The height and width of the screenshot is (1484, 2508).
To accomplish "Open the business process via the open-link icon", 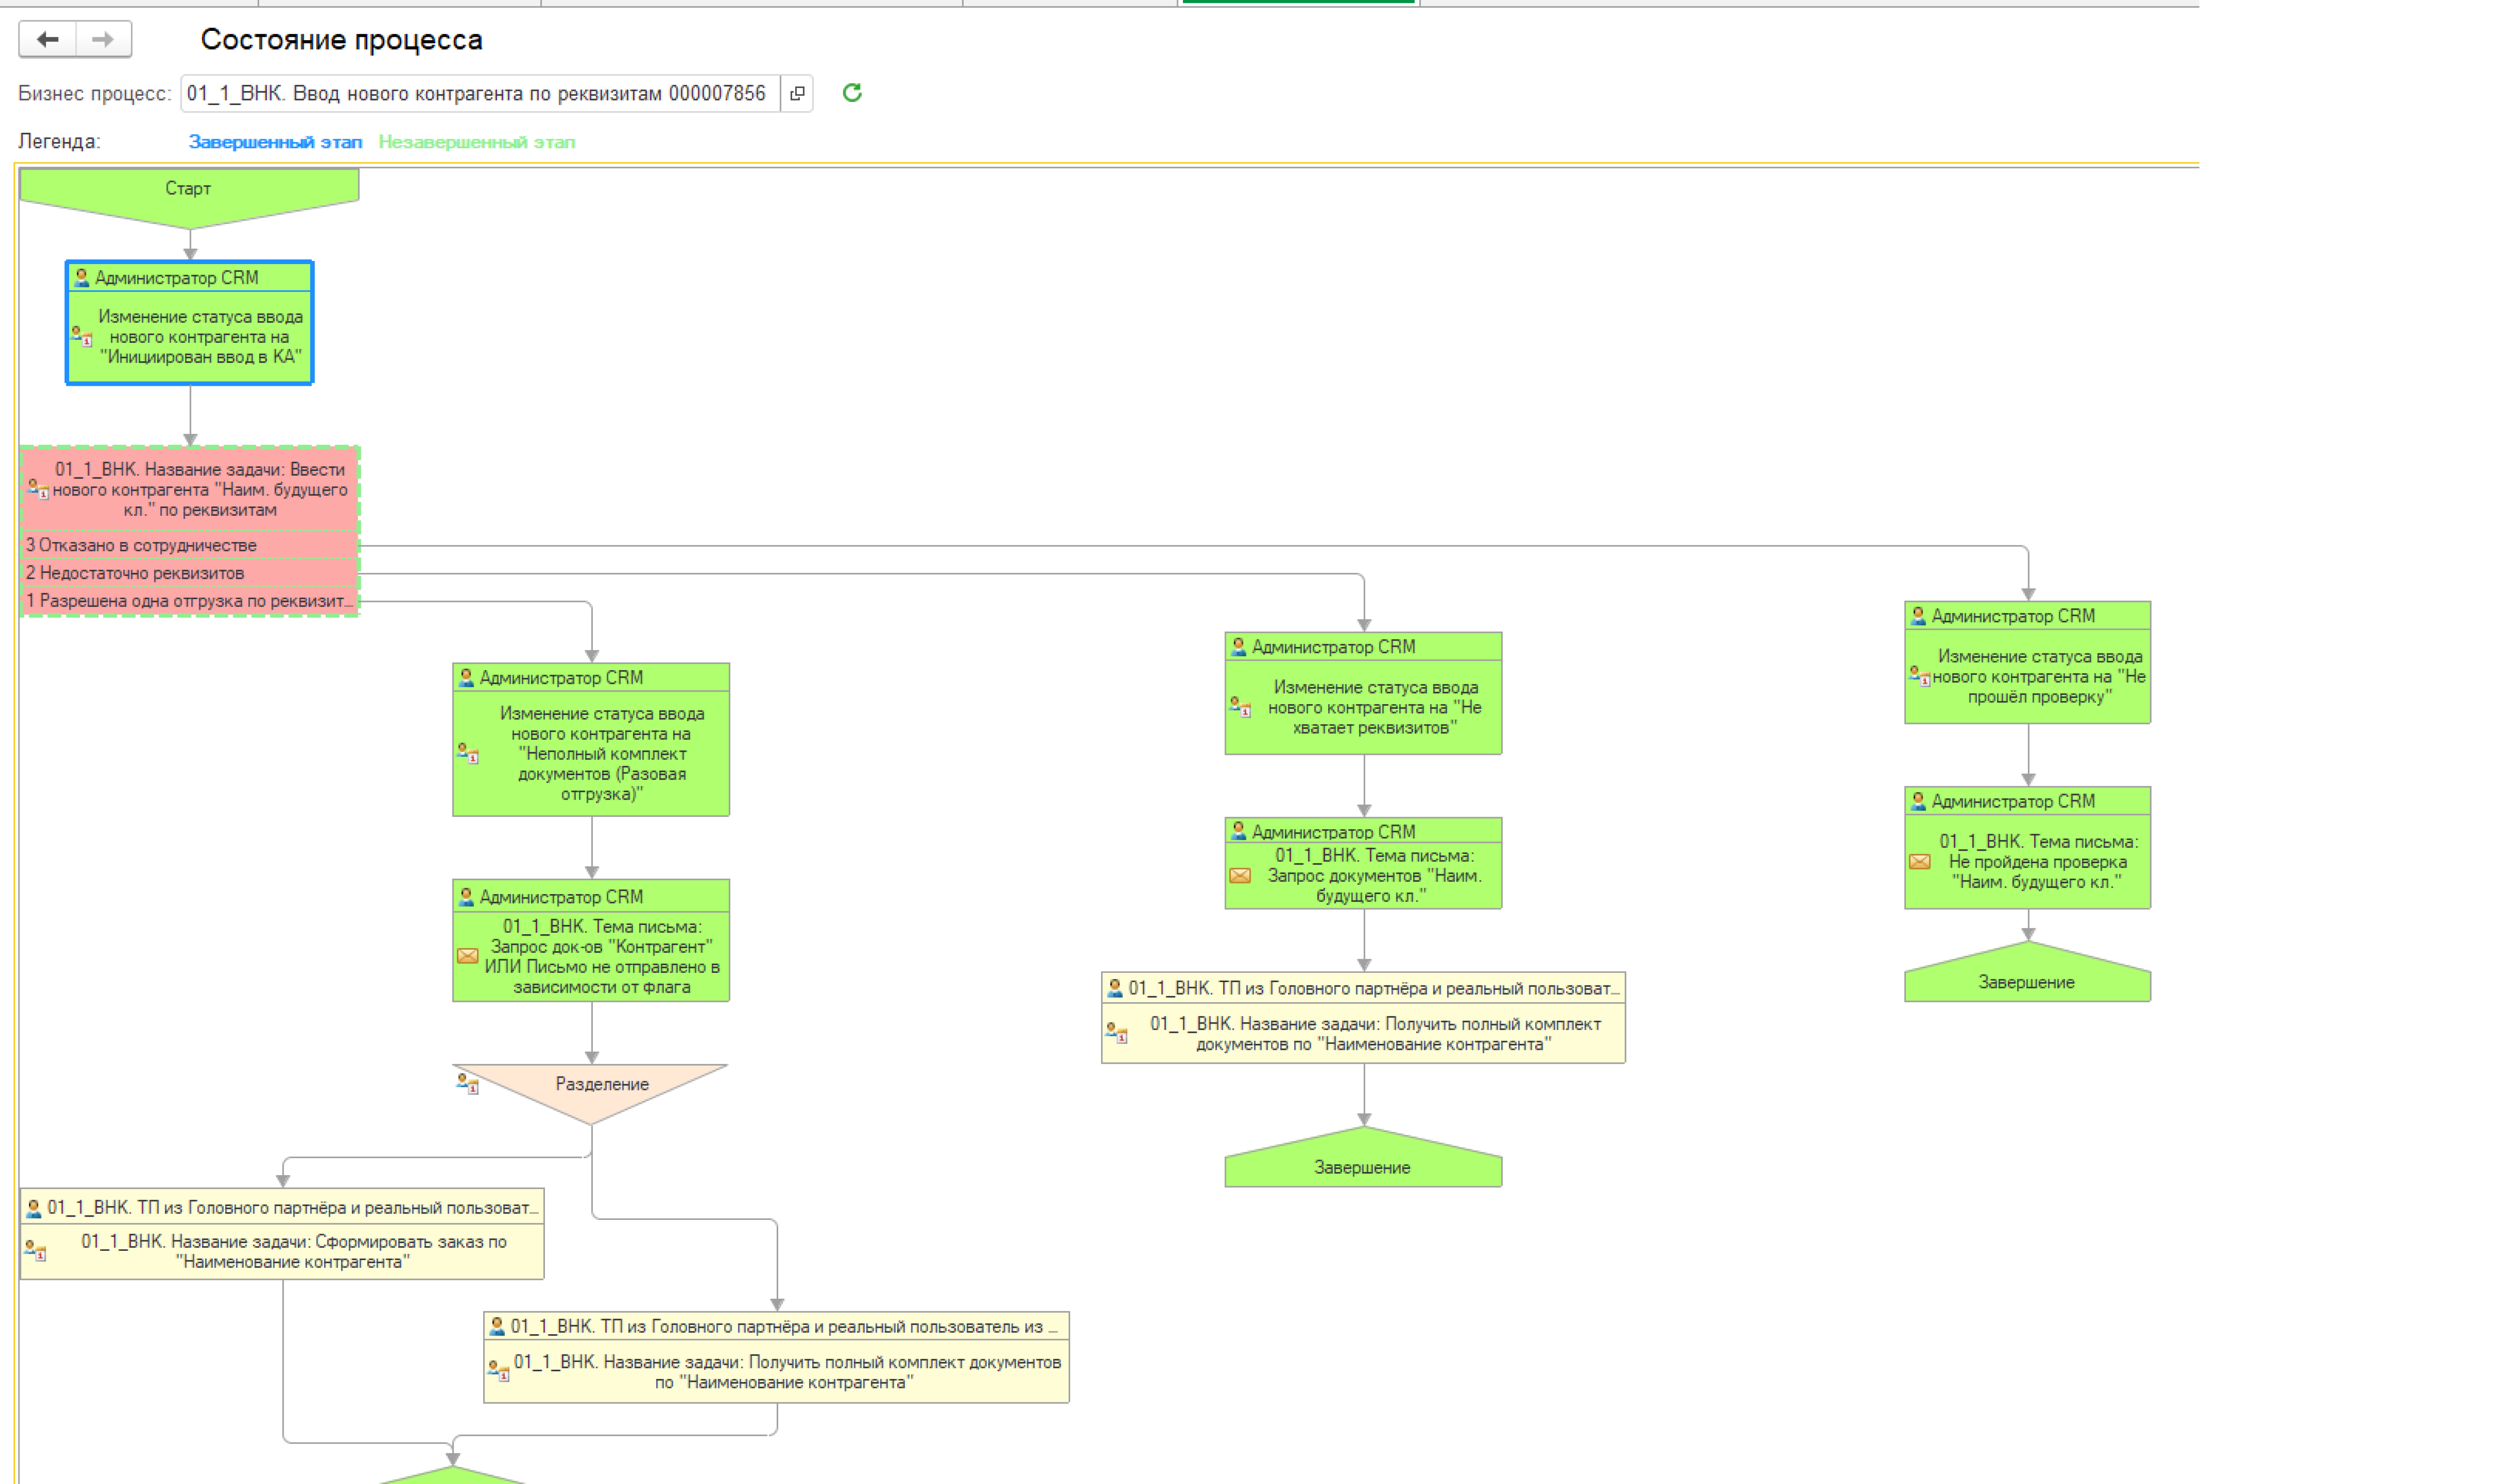I will [x=797, y=93].
